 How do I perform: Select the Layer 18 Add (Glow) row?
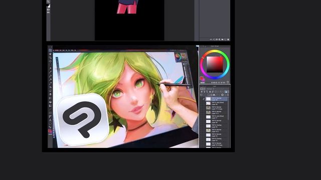pos(216,103)
